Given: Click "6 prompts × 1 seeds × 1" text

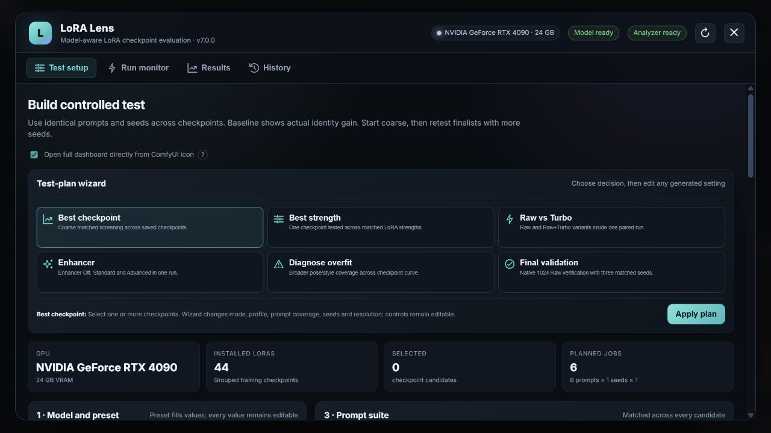Looking at the screenshot, I should click(604, 380).
